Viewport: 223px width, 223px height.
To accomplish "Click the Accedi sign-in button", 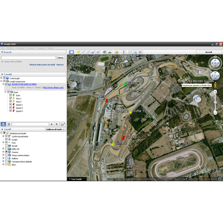I will [209, 52].
